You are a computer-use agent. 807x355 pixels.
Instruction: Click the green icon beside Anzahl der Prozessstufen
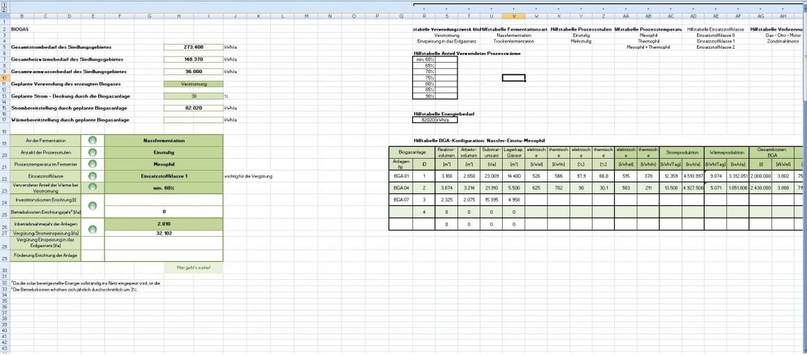(93, 152)
